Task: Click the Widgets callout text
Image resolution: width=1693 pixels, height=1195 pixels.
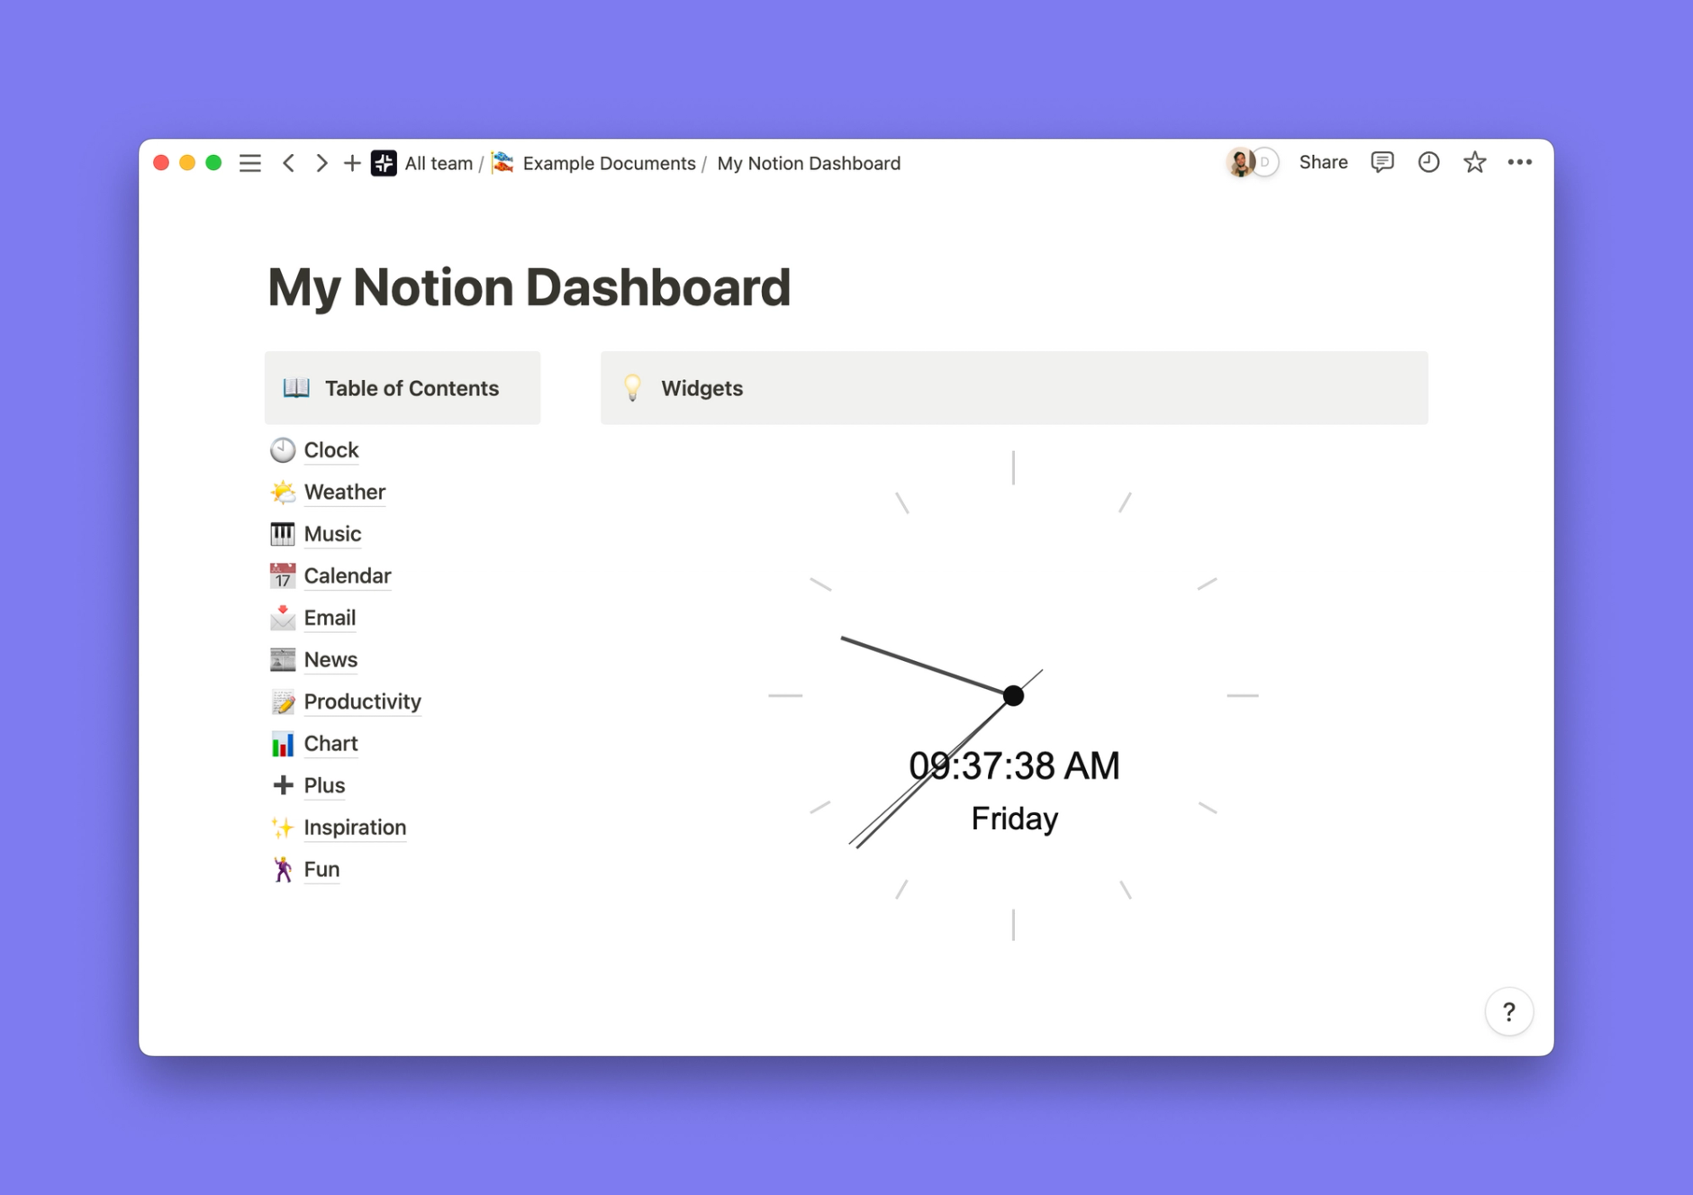Action: (x=702, y=388)
